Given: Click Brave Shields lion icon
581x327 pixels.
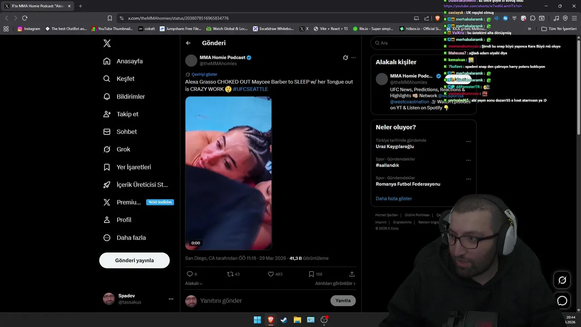Looking at the screenshot, I should [437, 18].
